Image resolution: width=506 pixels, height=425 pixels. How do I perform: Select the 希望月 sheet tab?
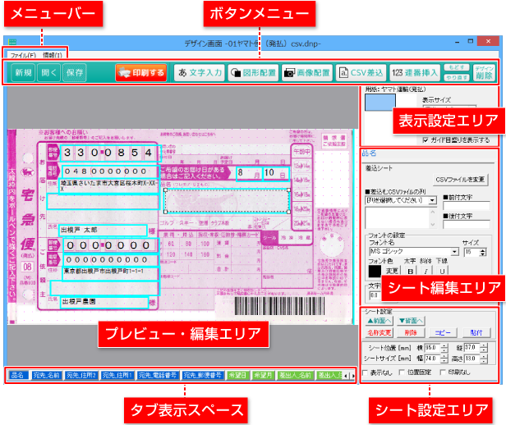coord(263,376)
